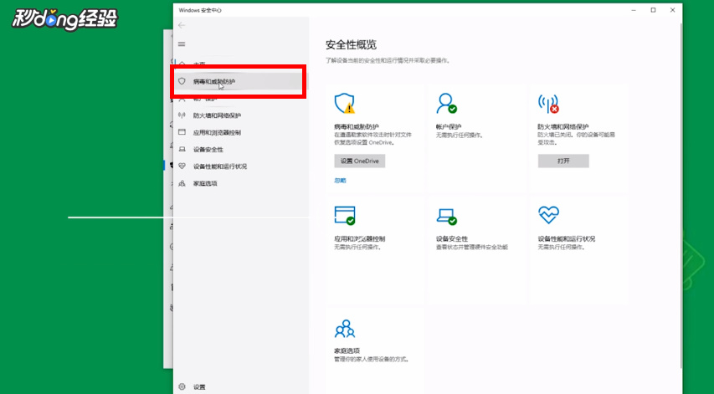Open the 防火墙和网络保护 card title
The height and width of the screenshot is (394, 714).
coord(563,127)
